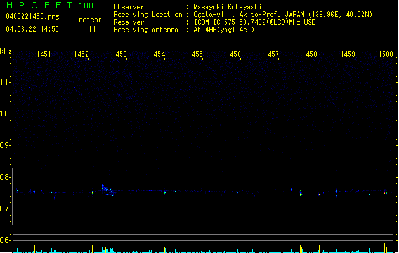Click the timestamp 04.08.22 14:50
The image size is (399, 253).
(x=32, y=29)
